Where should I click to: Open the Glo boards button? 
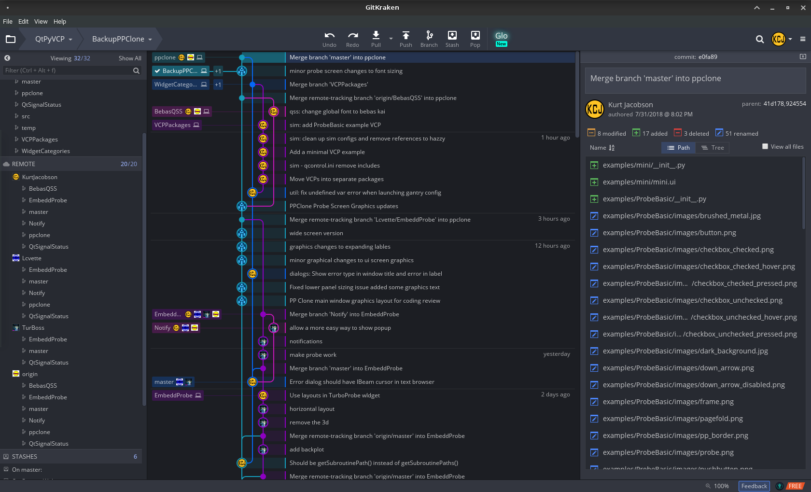coord(502,39)
